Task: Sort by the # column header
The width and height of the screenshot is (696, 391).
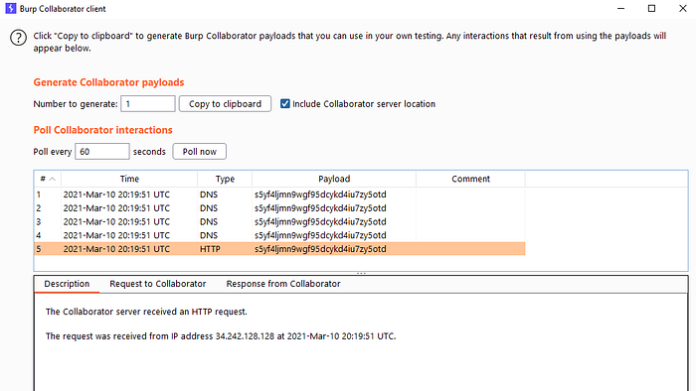Action: [x=48, y=179]
